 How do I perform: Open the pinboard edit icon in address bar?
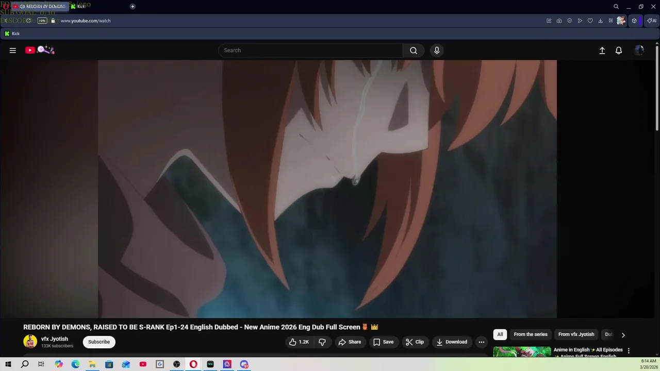[549, 21]
